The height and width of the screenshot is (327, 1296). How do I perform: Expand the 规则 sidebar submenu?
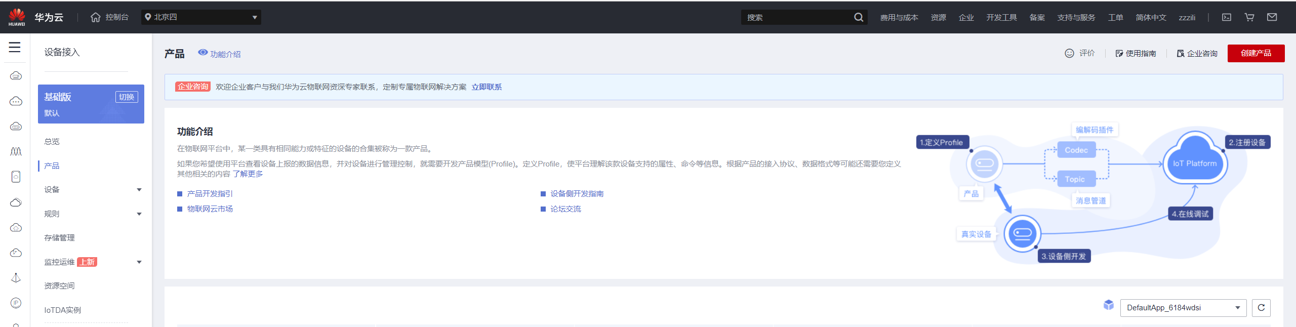click(139, 214)
